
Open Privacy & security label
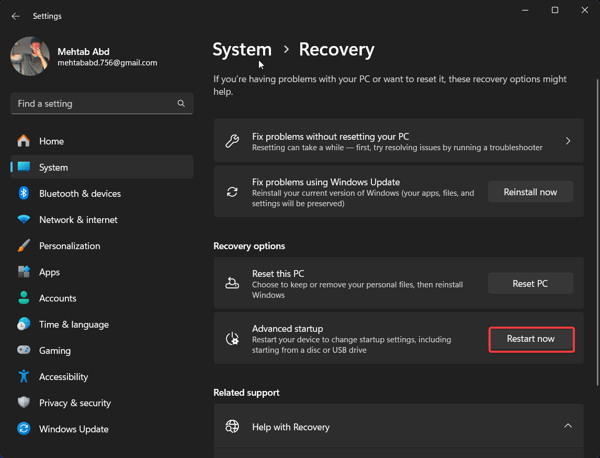point(75,403)
